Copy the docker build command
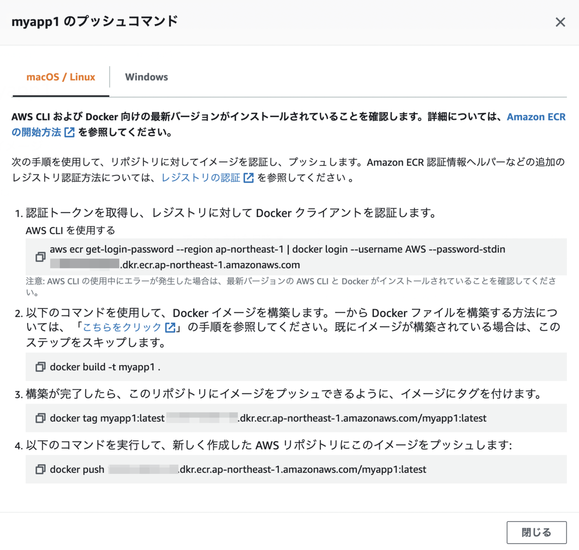Screen dimensions: 579x550 click(41, 367)
